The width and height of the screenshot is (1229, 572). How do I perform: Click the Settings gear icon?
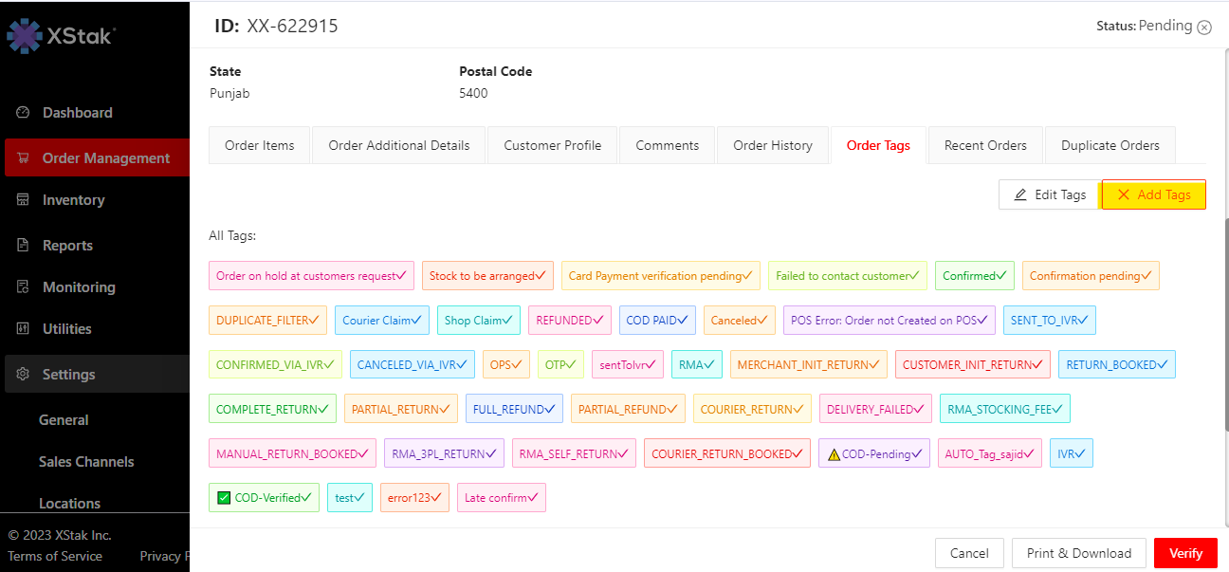(x=24, y=375)
